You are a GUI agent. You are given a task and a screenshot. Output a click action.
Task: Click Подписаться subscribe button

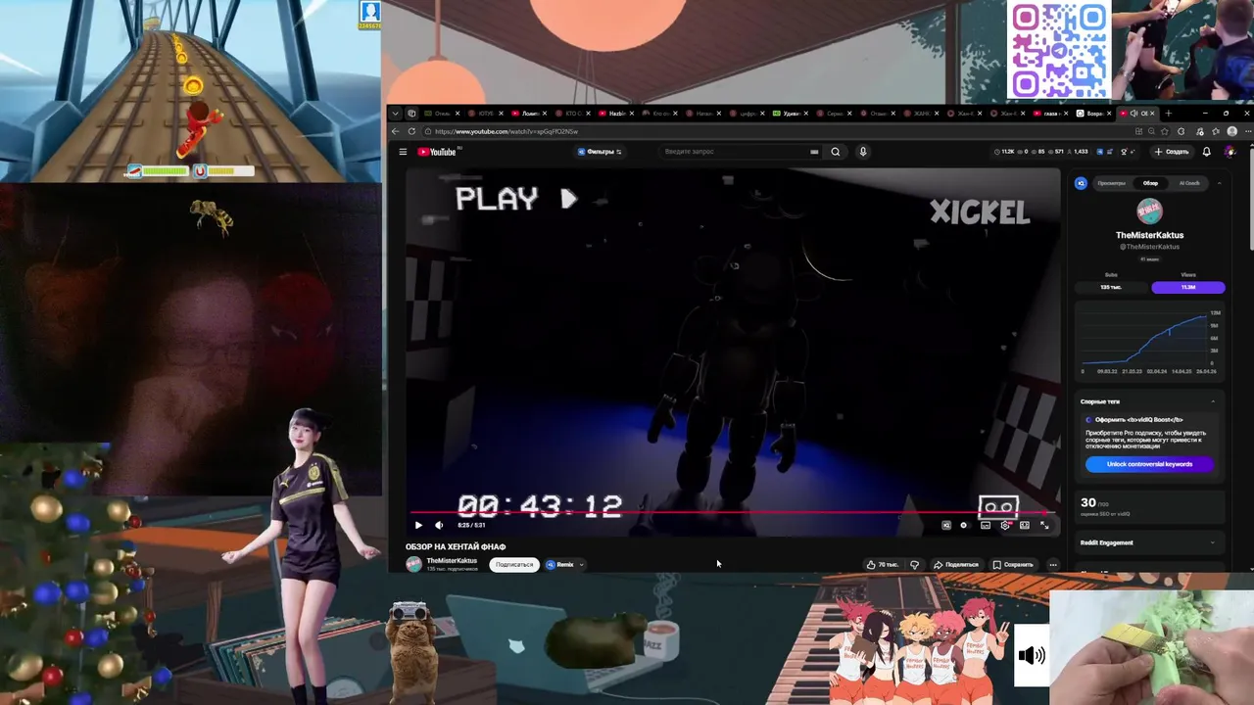tap(514, 564)
